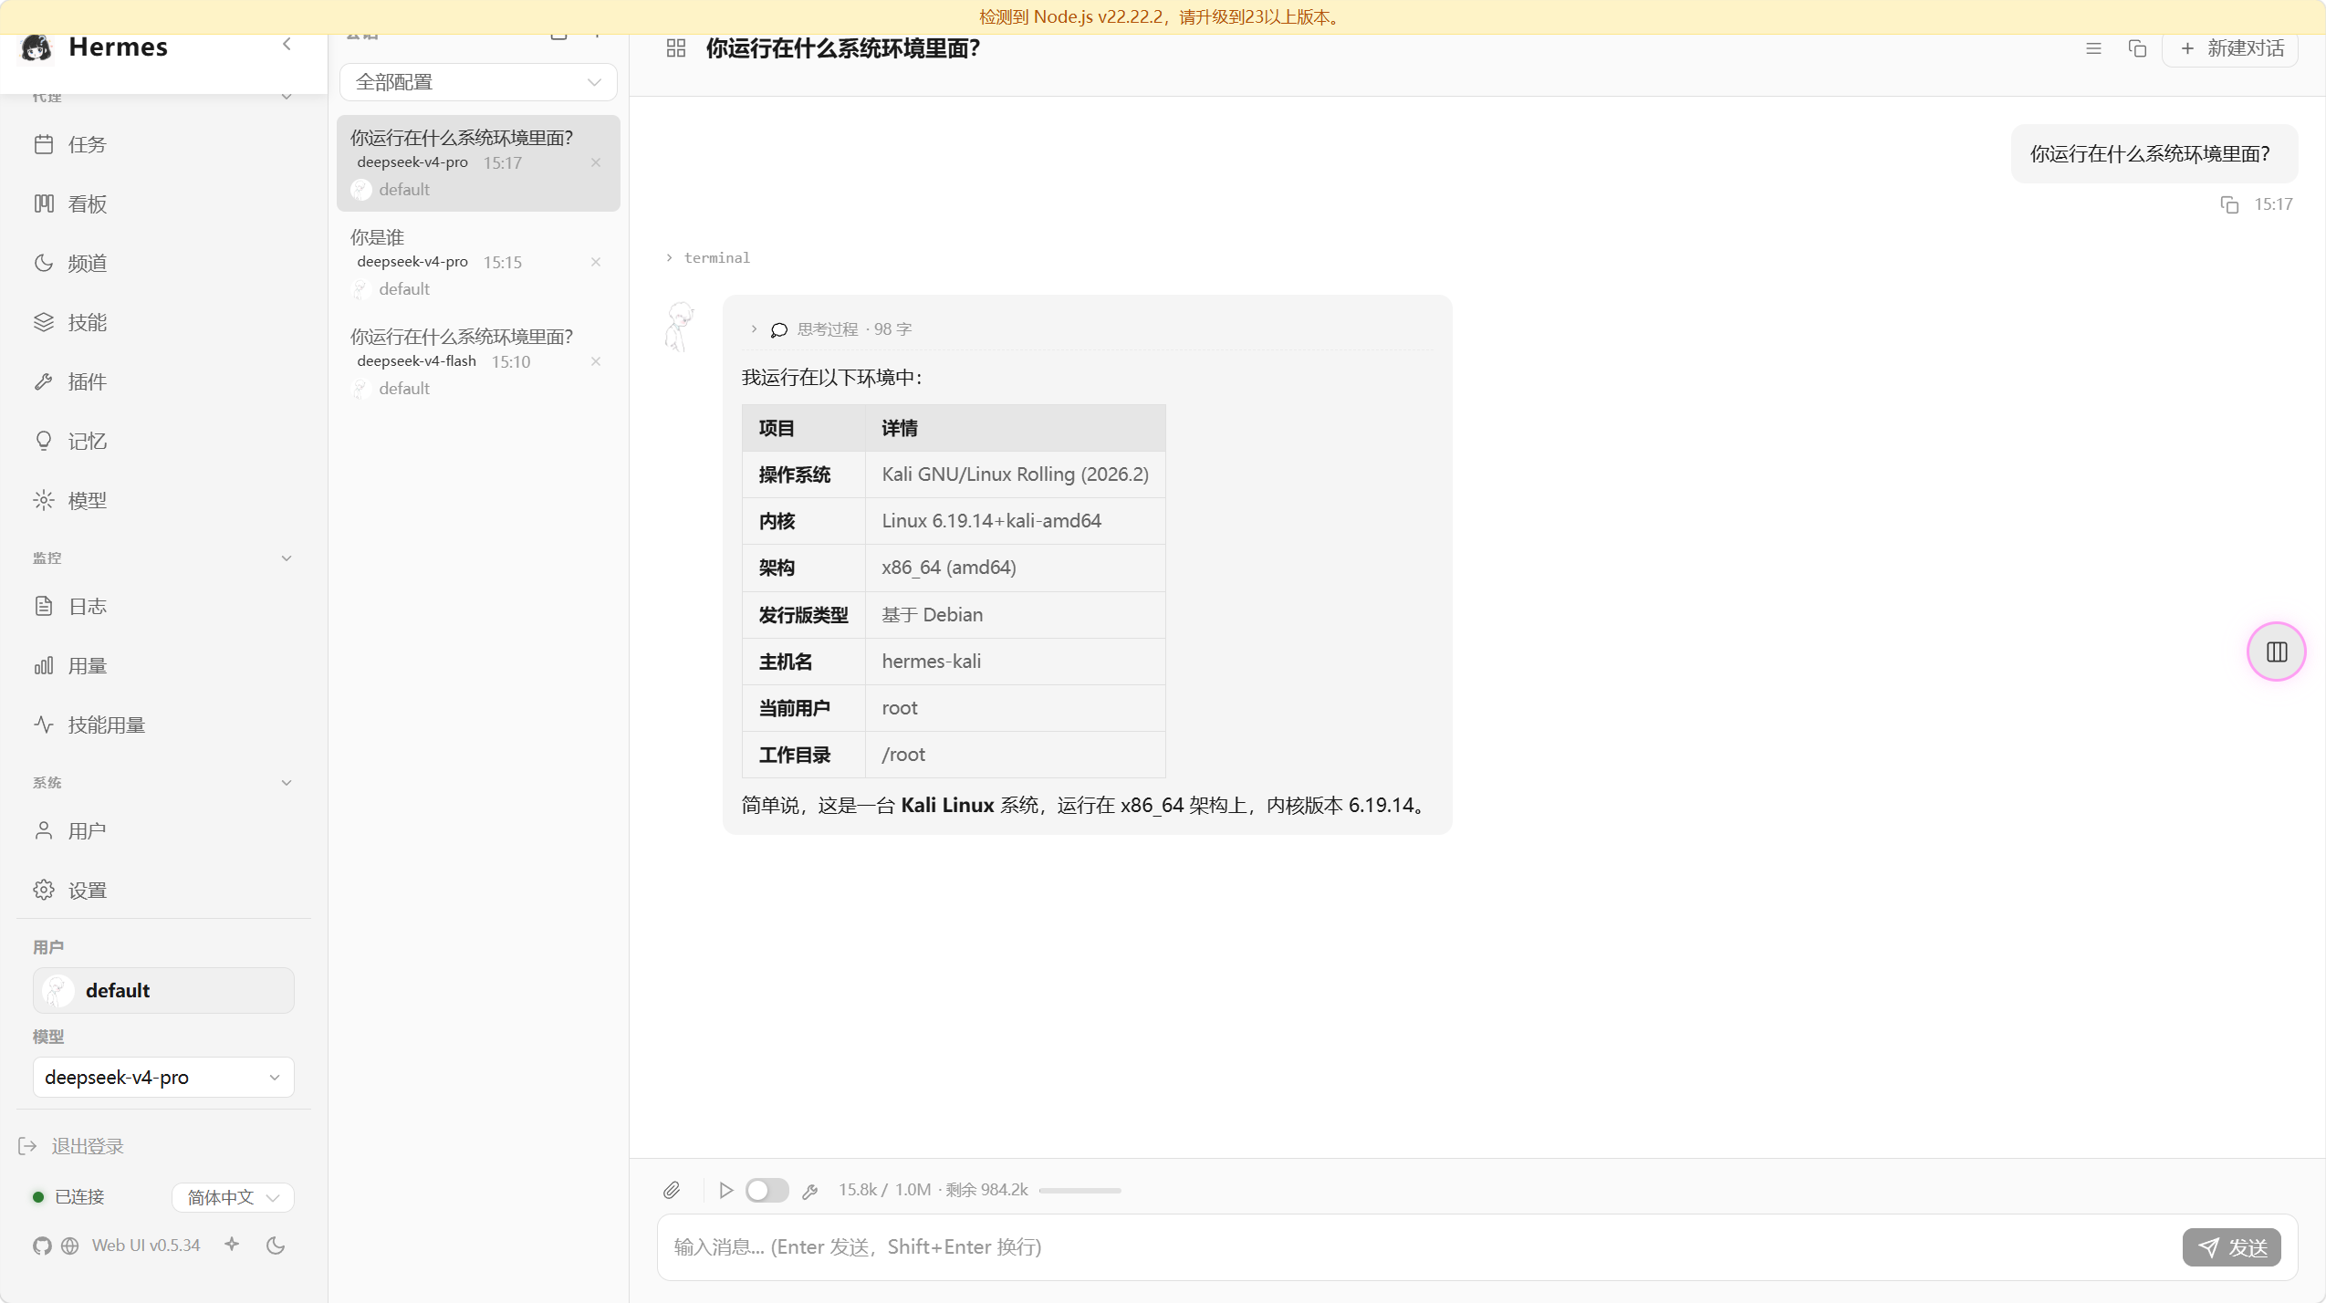Click the Node.js upgrade warning banner
The image size is (2326, 1303).
click(x=1163, y=16)
